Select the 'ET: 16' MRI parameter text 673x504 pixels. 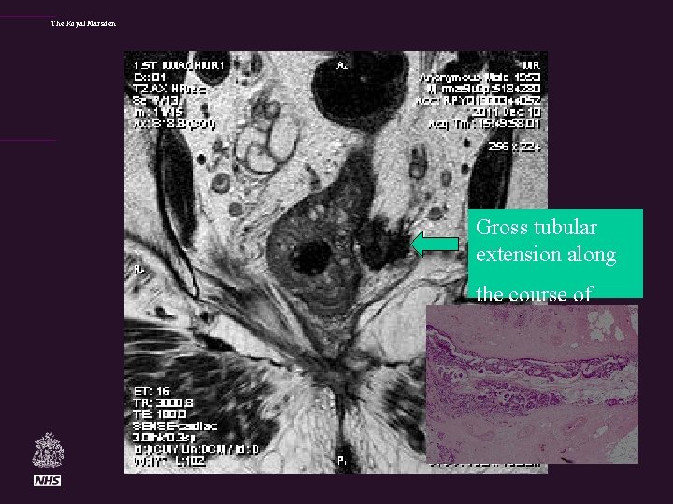click(152, 391)
